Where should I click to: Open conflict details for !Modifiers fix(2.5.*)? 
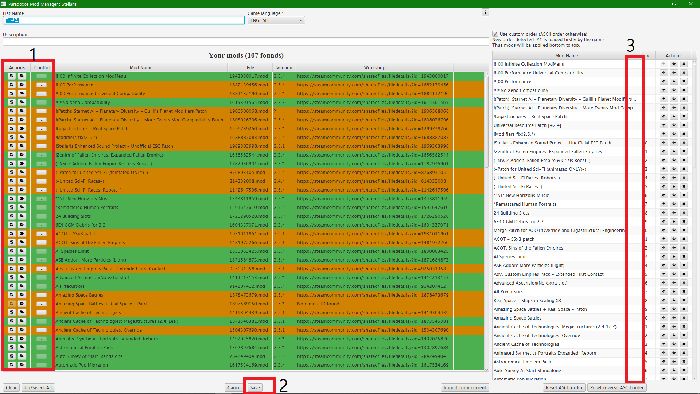tap(41, 138)
